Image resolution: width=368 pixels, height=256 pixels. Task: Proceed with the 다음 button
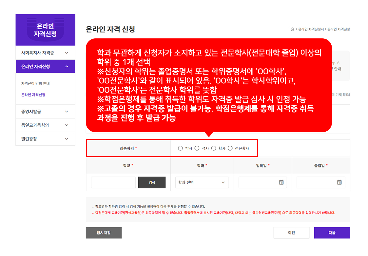tap(332, 233)
